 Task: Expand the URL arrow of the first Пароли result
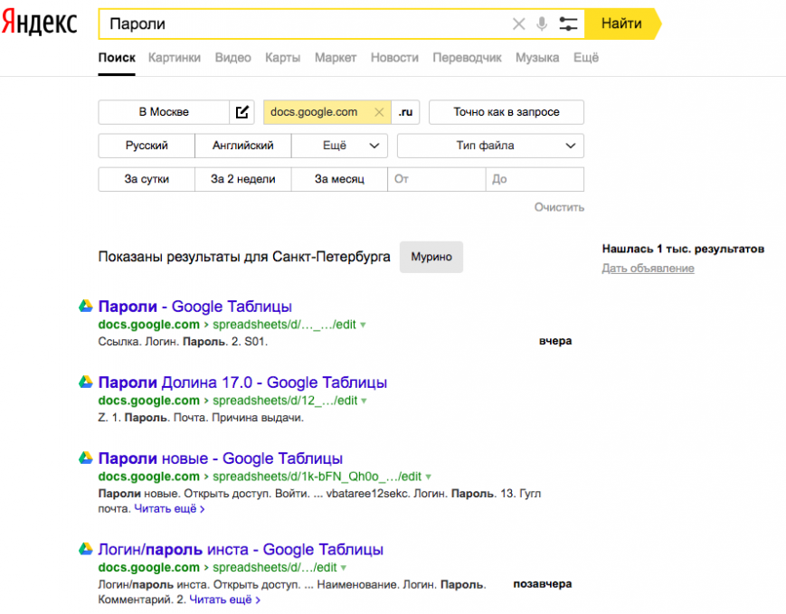pos(363,325)
